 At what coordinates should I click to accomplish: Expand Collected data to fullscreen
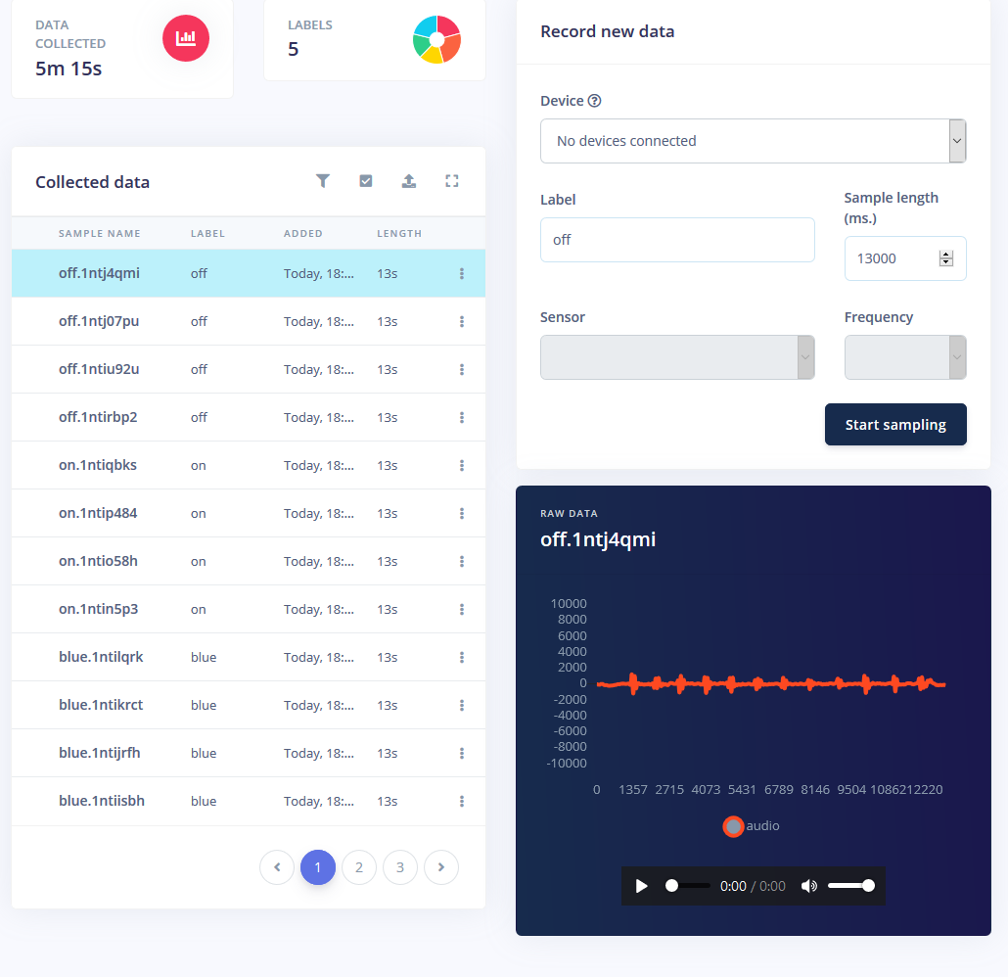[x=451, y=181]
